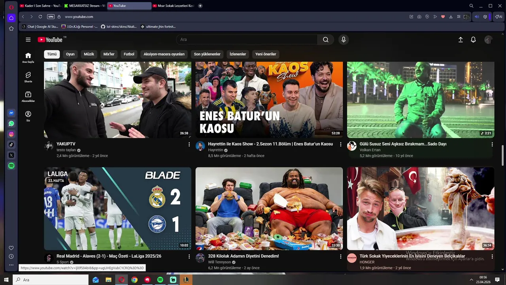
Task: Open Instagram in the Opera sidebar
Action: 11,134
